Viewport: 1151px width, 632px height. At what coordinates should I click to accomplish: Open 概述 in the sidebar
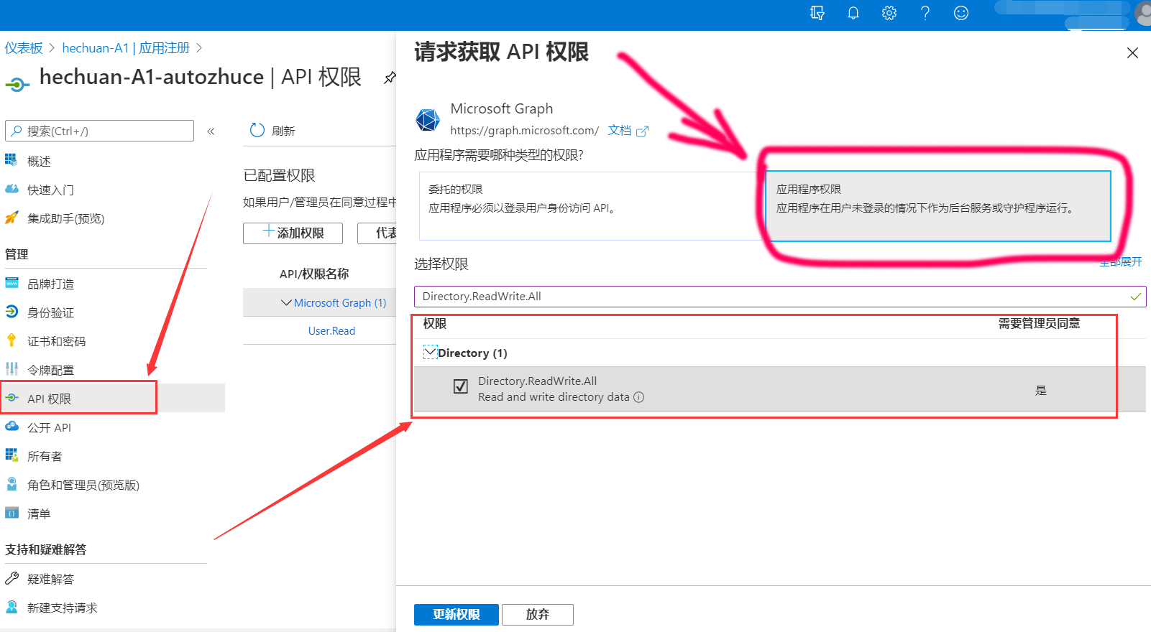pos(39,161)
